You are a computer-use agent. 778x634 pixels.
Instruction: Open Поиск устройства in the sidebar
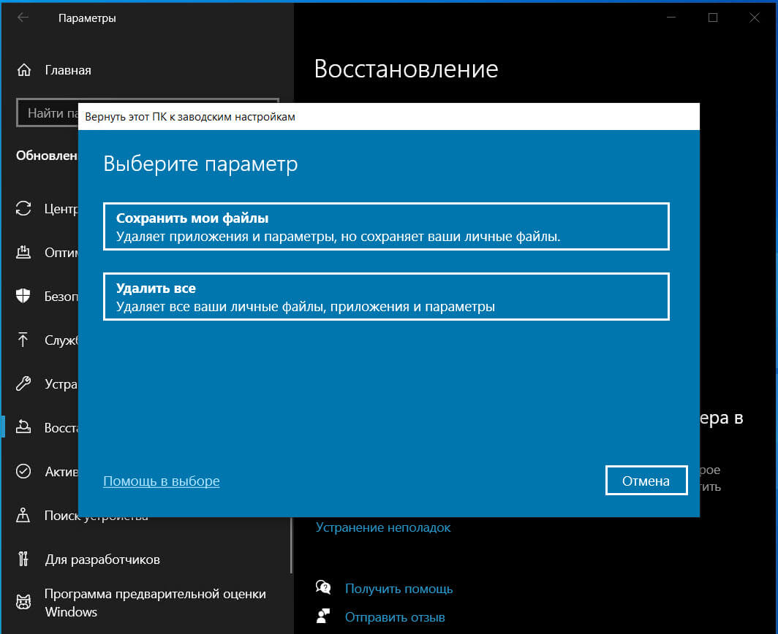[x=95, y=517]
